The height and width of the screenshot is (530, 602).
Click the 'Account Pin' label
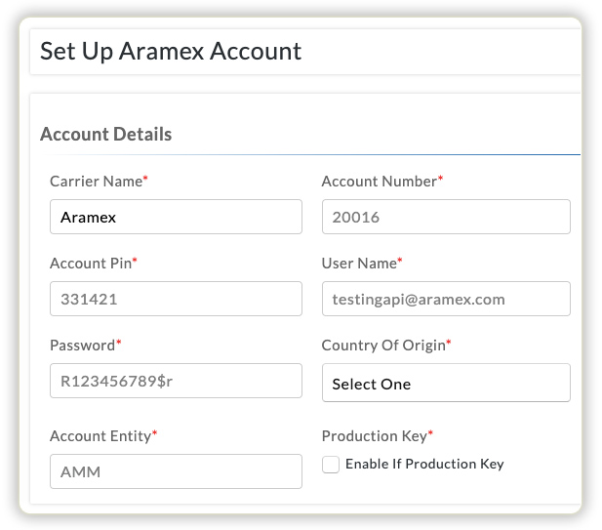point(91,264)
